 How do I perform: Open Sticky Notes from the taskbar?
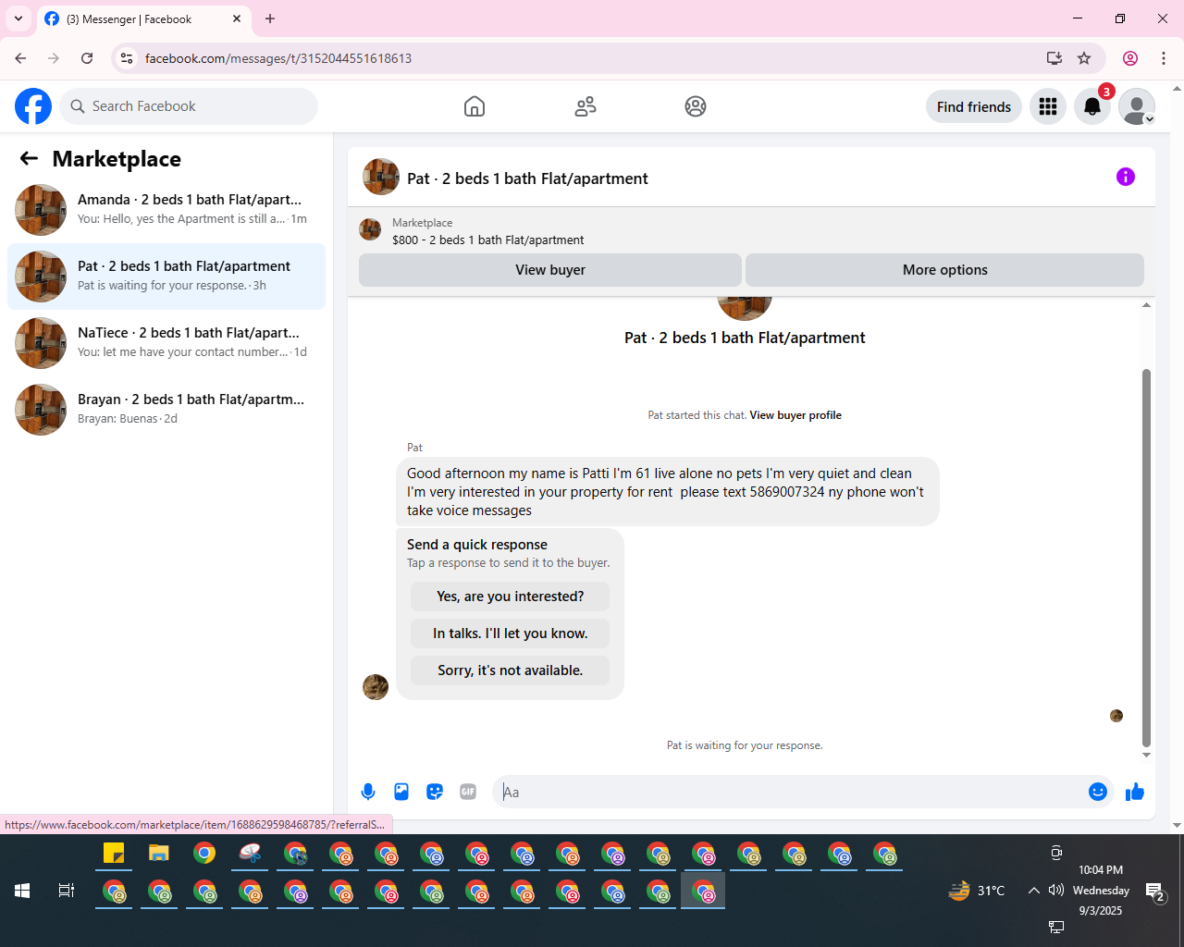click(x=114, y=854)
